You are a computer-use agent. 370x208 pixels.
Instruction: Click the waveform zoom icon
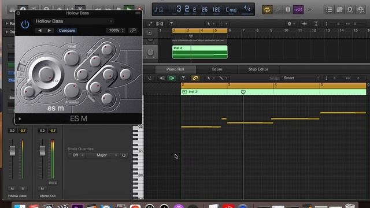[304, 24]
